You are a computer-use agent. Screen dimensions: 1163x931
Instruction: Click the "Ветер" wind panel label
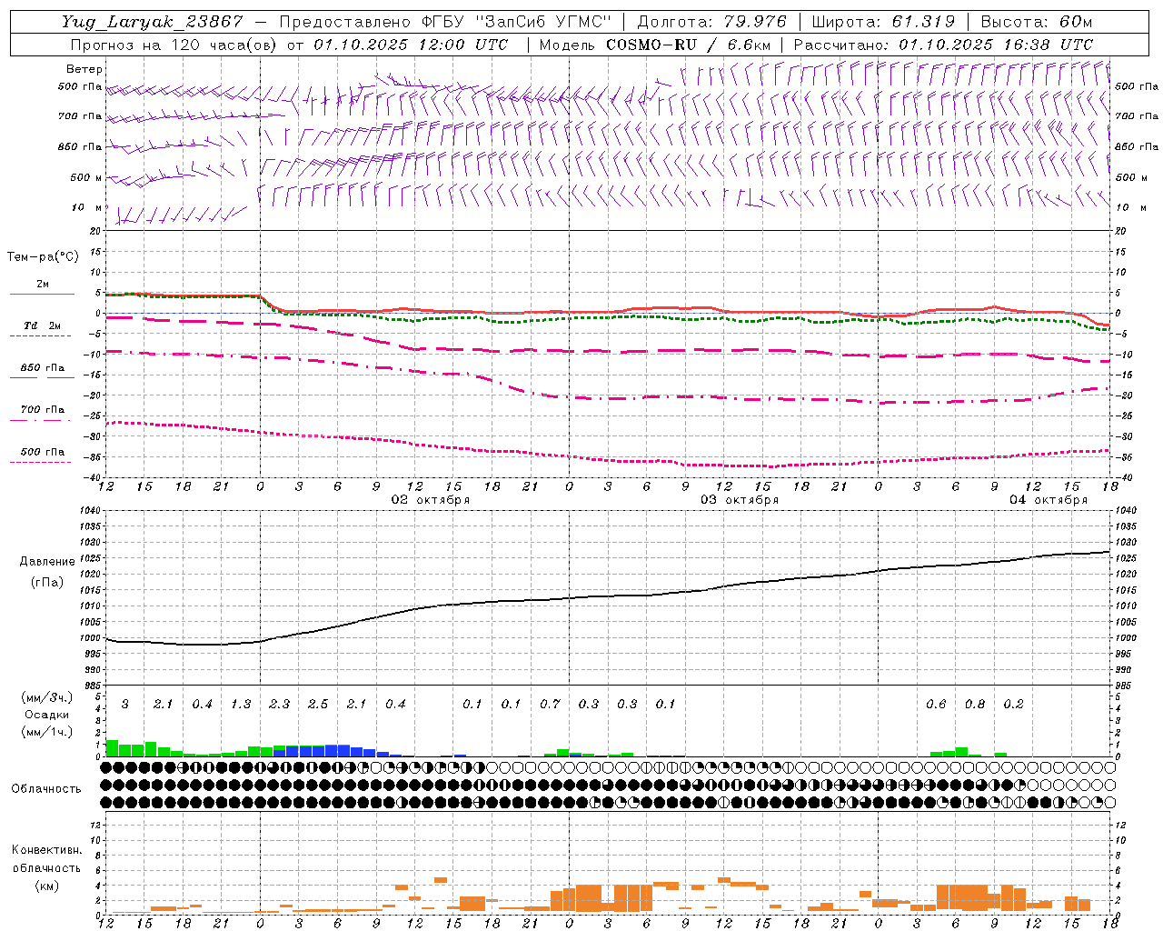pos(84,69)
